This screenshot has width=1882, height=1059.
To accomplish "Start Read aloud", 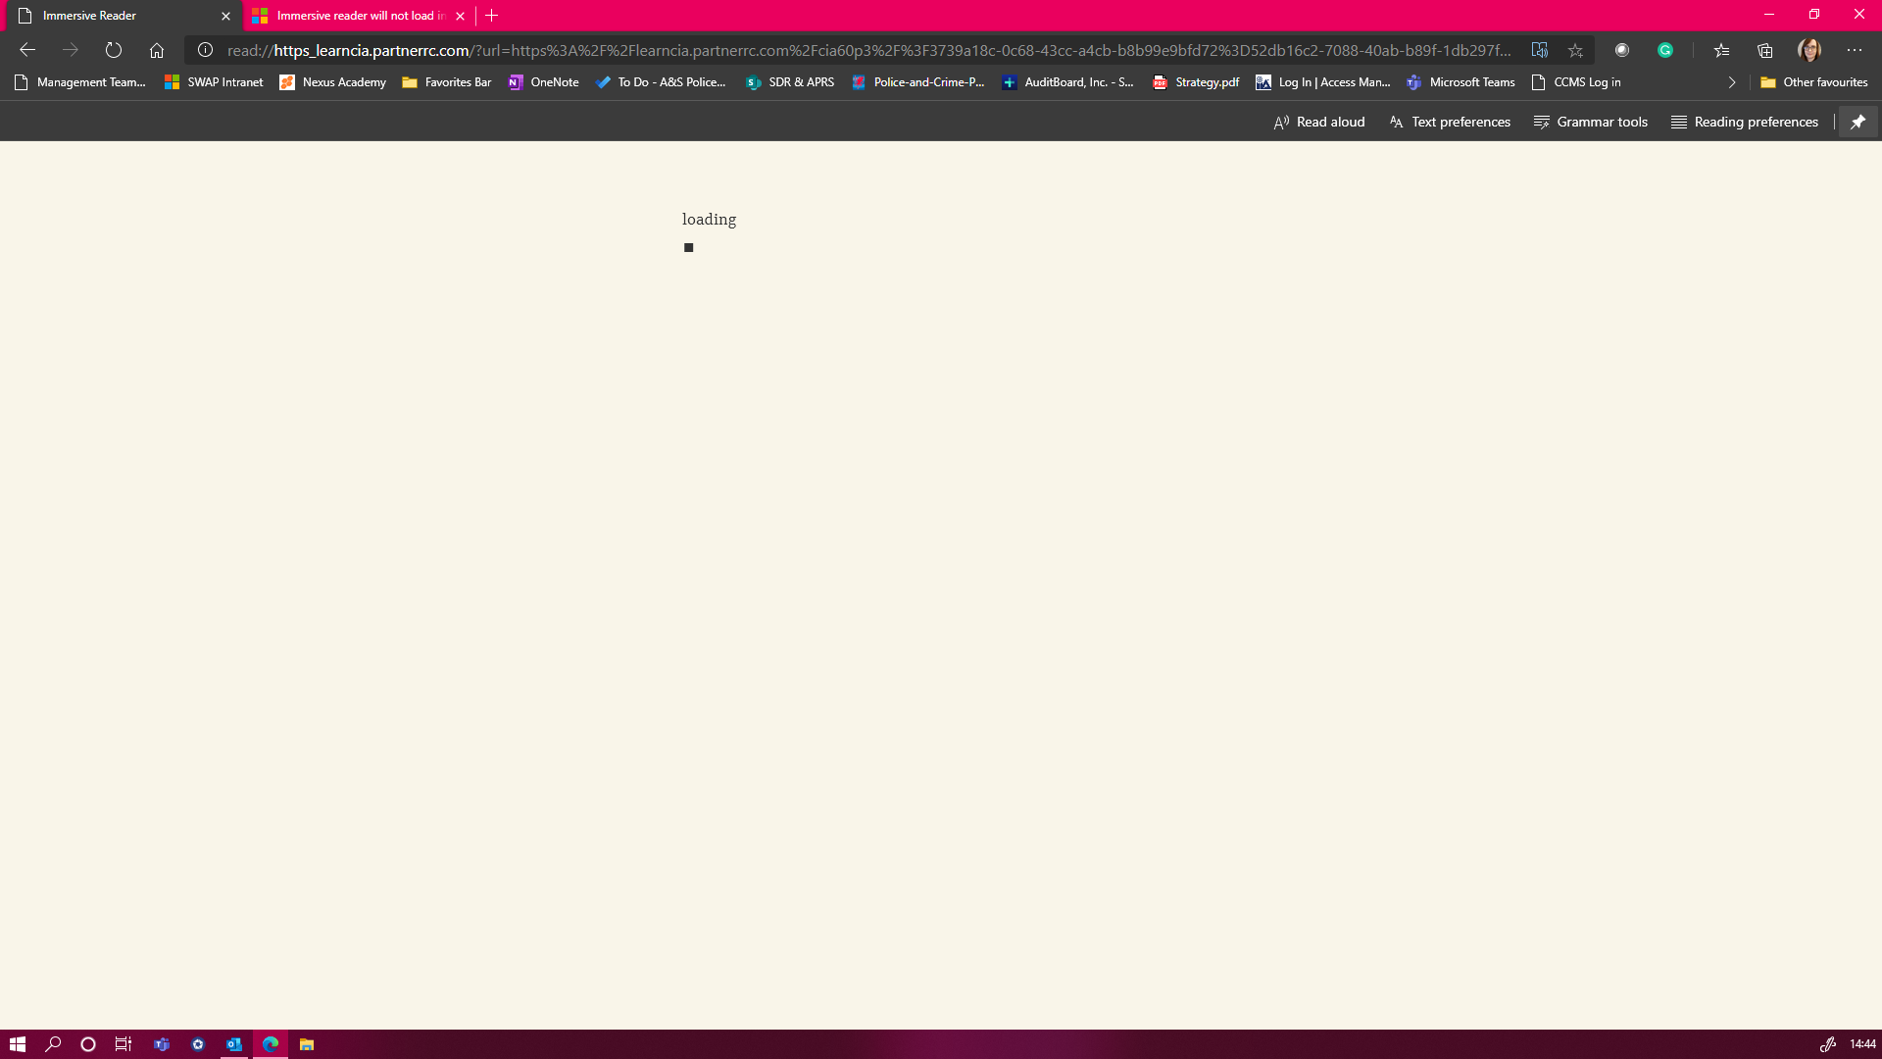I will point(1319,122).
